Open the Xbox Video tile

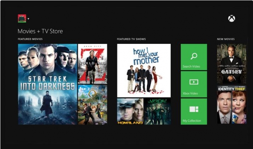coord(194,84)
